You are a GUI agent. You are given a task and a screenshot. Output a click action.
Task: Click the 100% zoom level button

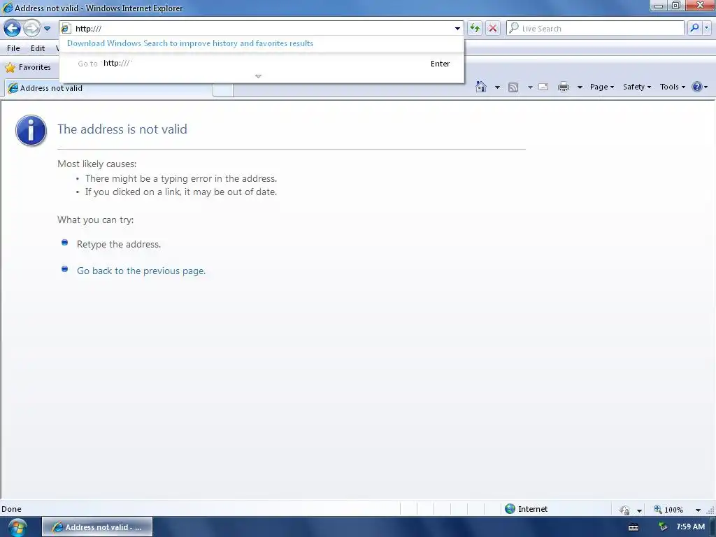tap(669, 510)
